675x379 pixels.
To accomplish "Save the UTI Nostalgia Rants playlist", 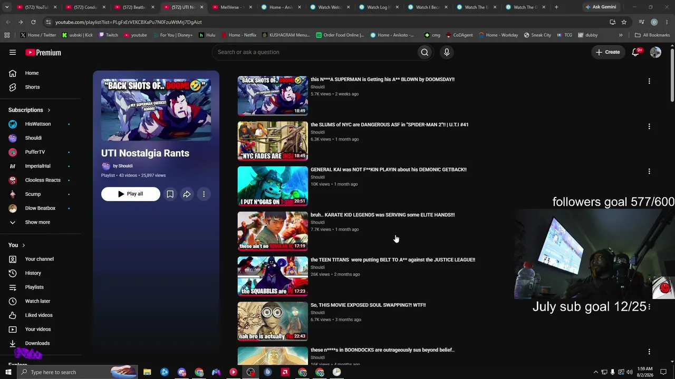I will (170, 194).
